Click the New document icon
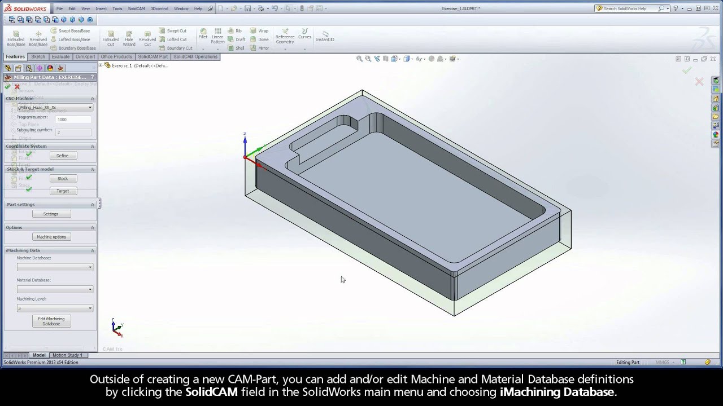The width and height of the screenshot is (723, 406). tap(220, 8)
